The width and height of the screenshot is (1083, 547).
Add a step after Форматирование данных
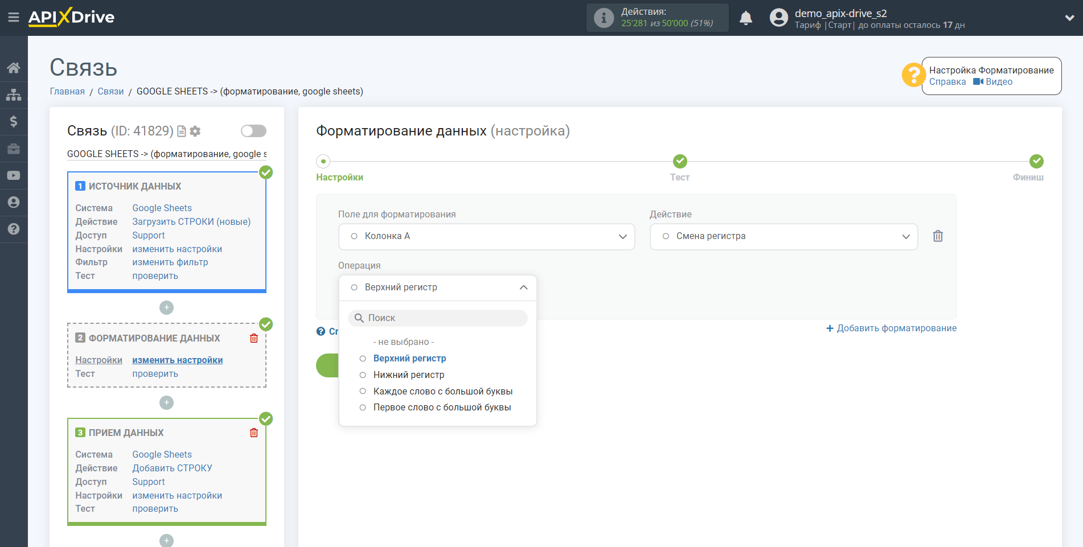pyautogui.click(x=166, y=402)
